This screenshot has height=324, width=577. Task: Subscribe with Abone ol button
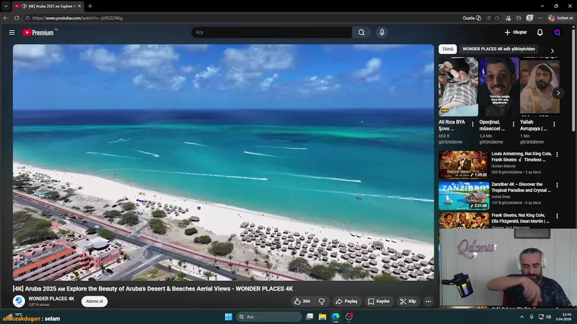coord(95,301)
